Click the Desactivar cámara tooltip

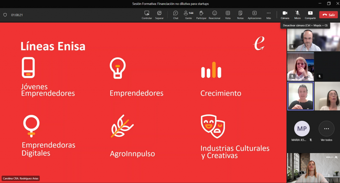coord(305,25)
